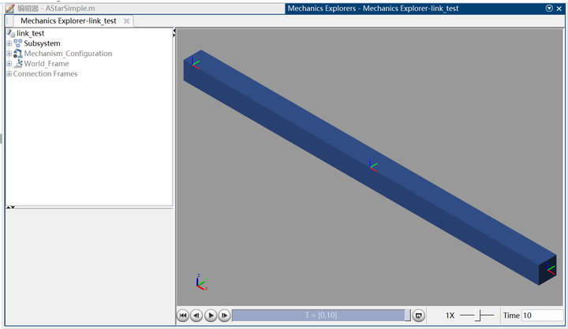The height and width of the screenshot is (329, 568).
Task: Select Mechanism_Configuration tree label
Action: coord(68,54)
